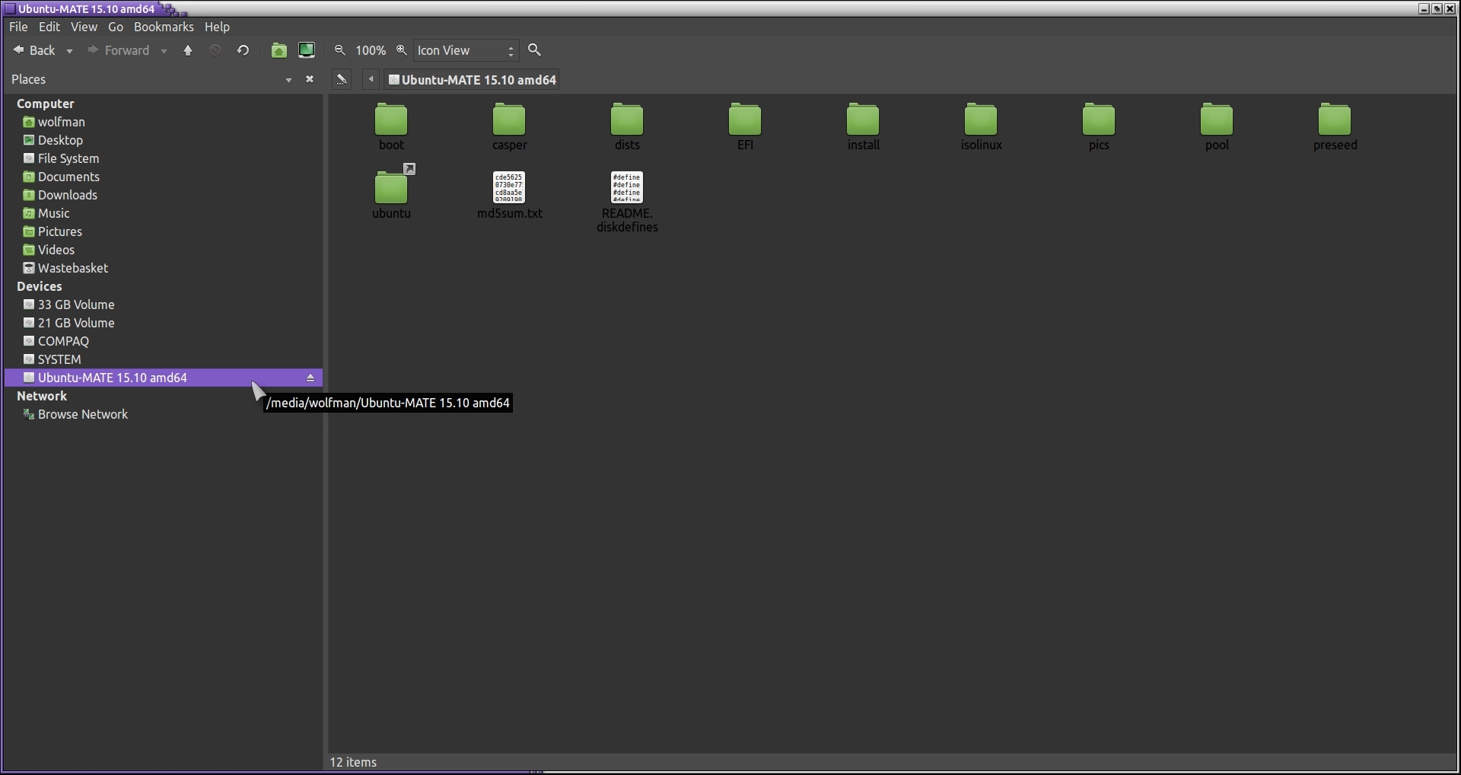Click the Back button
The image size is (1461, 775).
click(34, 50)
